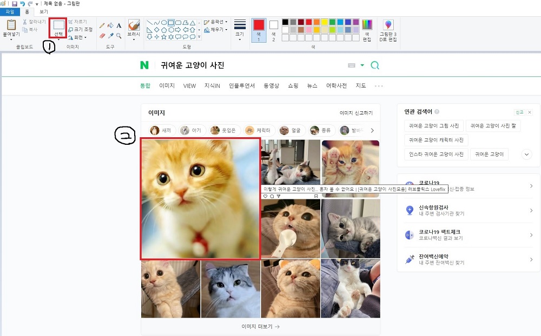
Task: Select the Text tool
Action: 118,25
